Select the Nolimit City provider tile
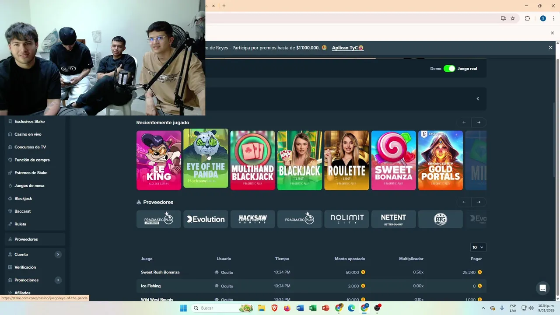Image resolution: width=560 pixels, height=315 pixels. pyautogui.click(x=346, y=219)
